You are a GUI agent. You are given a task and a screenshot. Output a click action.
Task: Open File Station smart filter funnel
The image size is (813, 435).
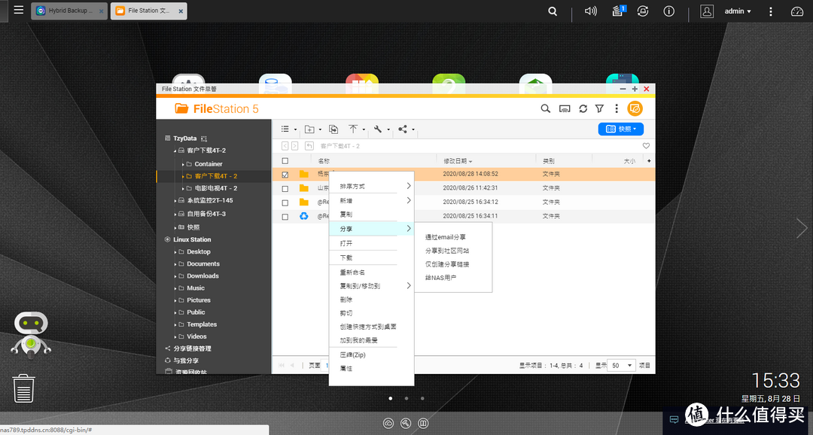click(x=599, y=108)
